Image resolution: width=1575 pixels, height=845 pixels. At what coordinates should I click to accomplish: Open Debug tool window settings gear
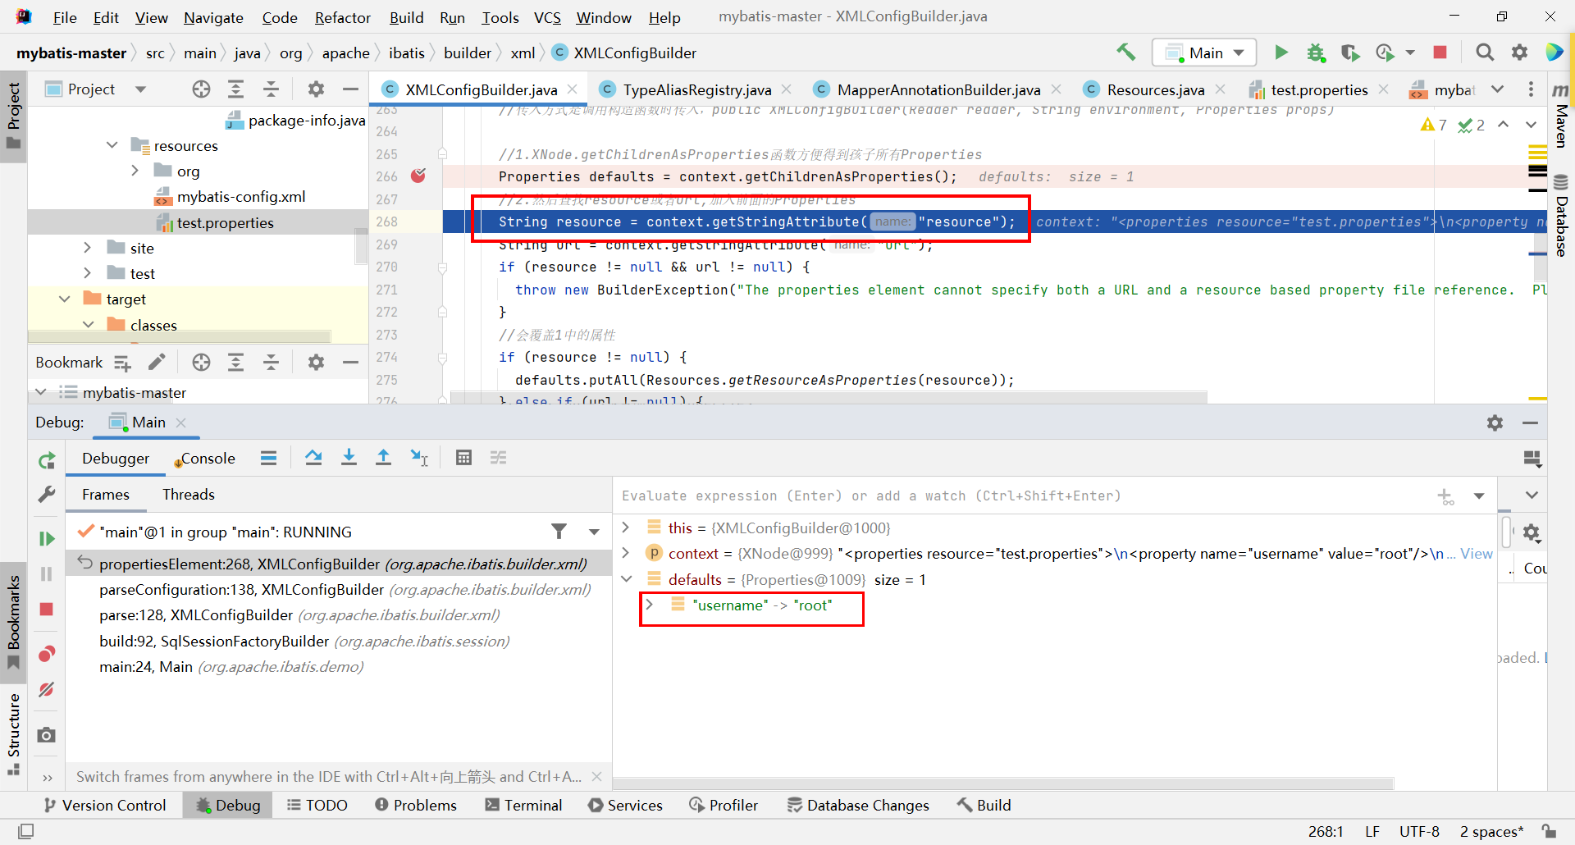1495,422
